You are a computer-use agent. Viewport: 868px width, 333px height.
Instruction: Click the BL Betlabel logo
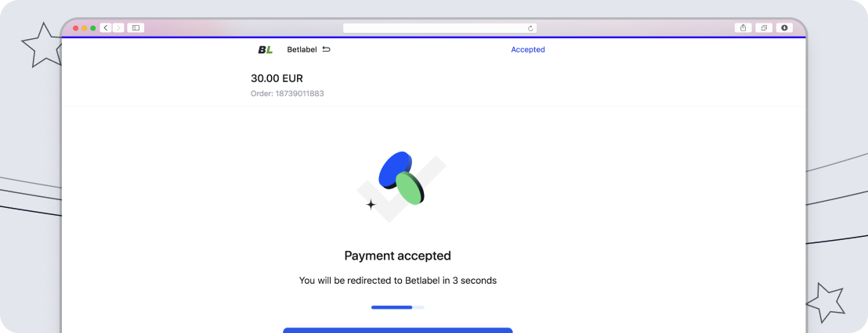pos(266,50)
